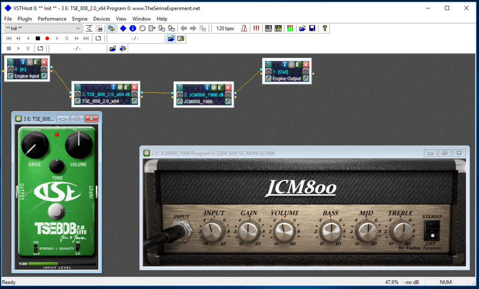This screenshot has height=289, width=479.
Task: Minimize the TSE_808 editor window
Action: [x=63, y=119]
